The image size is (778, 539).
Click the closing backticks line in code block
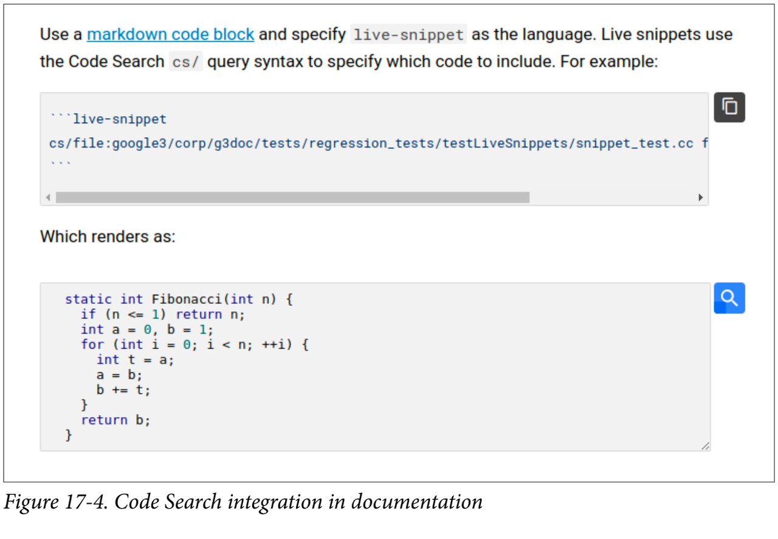[60, 163]
